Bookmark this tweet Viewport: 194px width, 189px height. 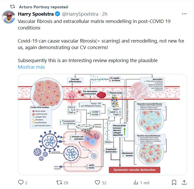point(174,182)
